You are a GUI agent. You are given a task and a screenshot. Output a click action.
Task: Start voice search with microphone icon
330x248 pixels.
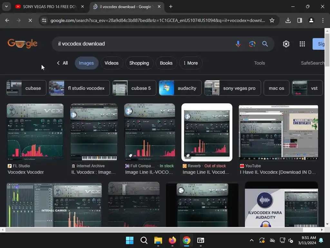[238, 44]
